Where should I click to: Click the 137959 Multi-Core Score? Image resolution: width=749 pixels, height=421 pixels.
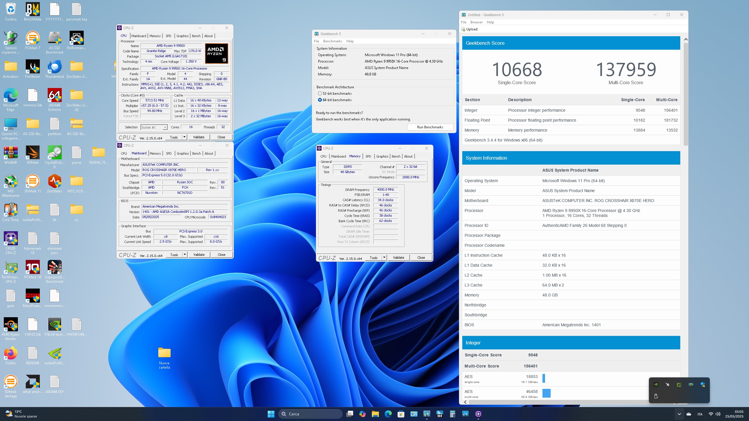point(626,70)
